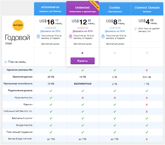Select the Combo plan radio button
Screen dimensions: 165x145
click(115, 53)
